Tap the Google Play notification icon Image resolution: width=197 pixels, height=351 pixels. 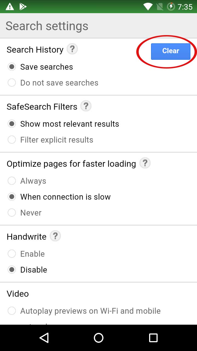23,7
